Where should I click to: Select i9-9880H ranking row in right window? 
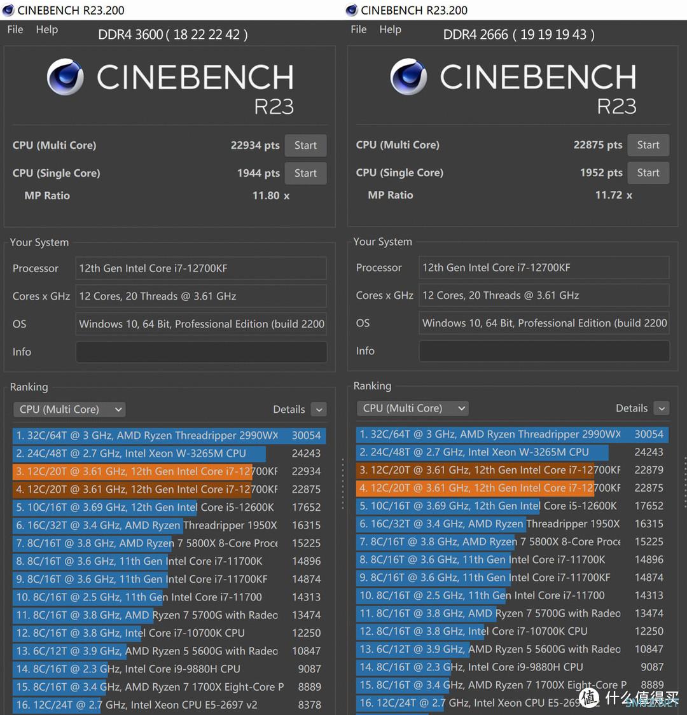(x=513, y=667)
